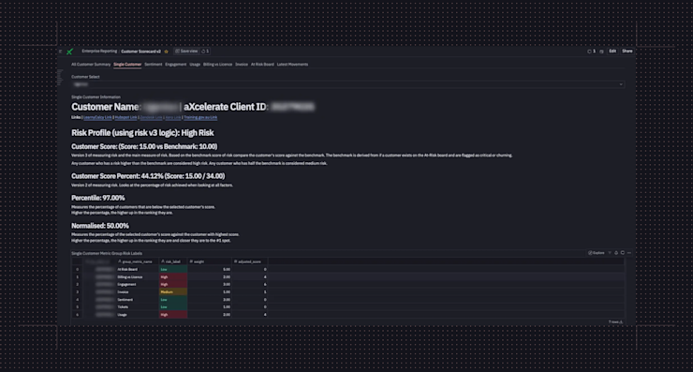
Task: Toggle the sidebar menu icon beside the logo
Action: pos(60,52)
